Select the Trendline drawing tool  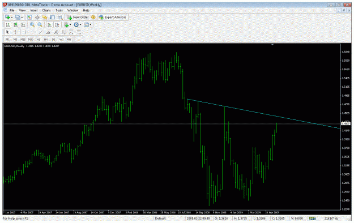coord(40,32)
